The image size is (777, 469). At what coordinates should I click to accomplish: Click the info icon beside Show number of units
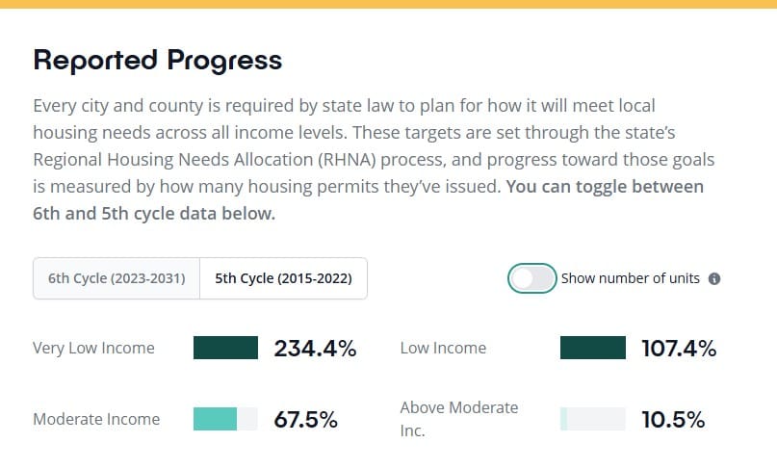pos(714,279)
